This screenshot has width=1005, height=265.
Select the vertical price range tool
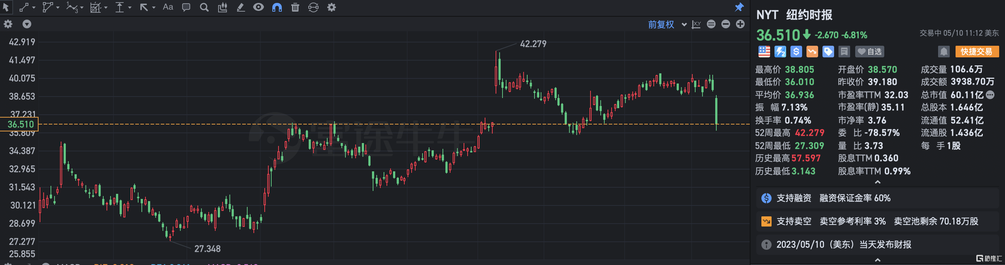pos(119,7)
